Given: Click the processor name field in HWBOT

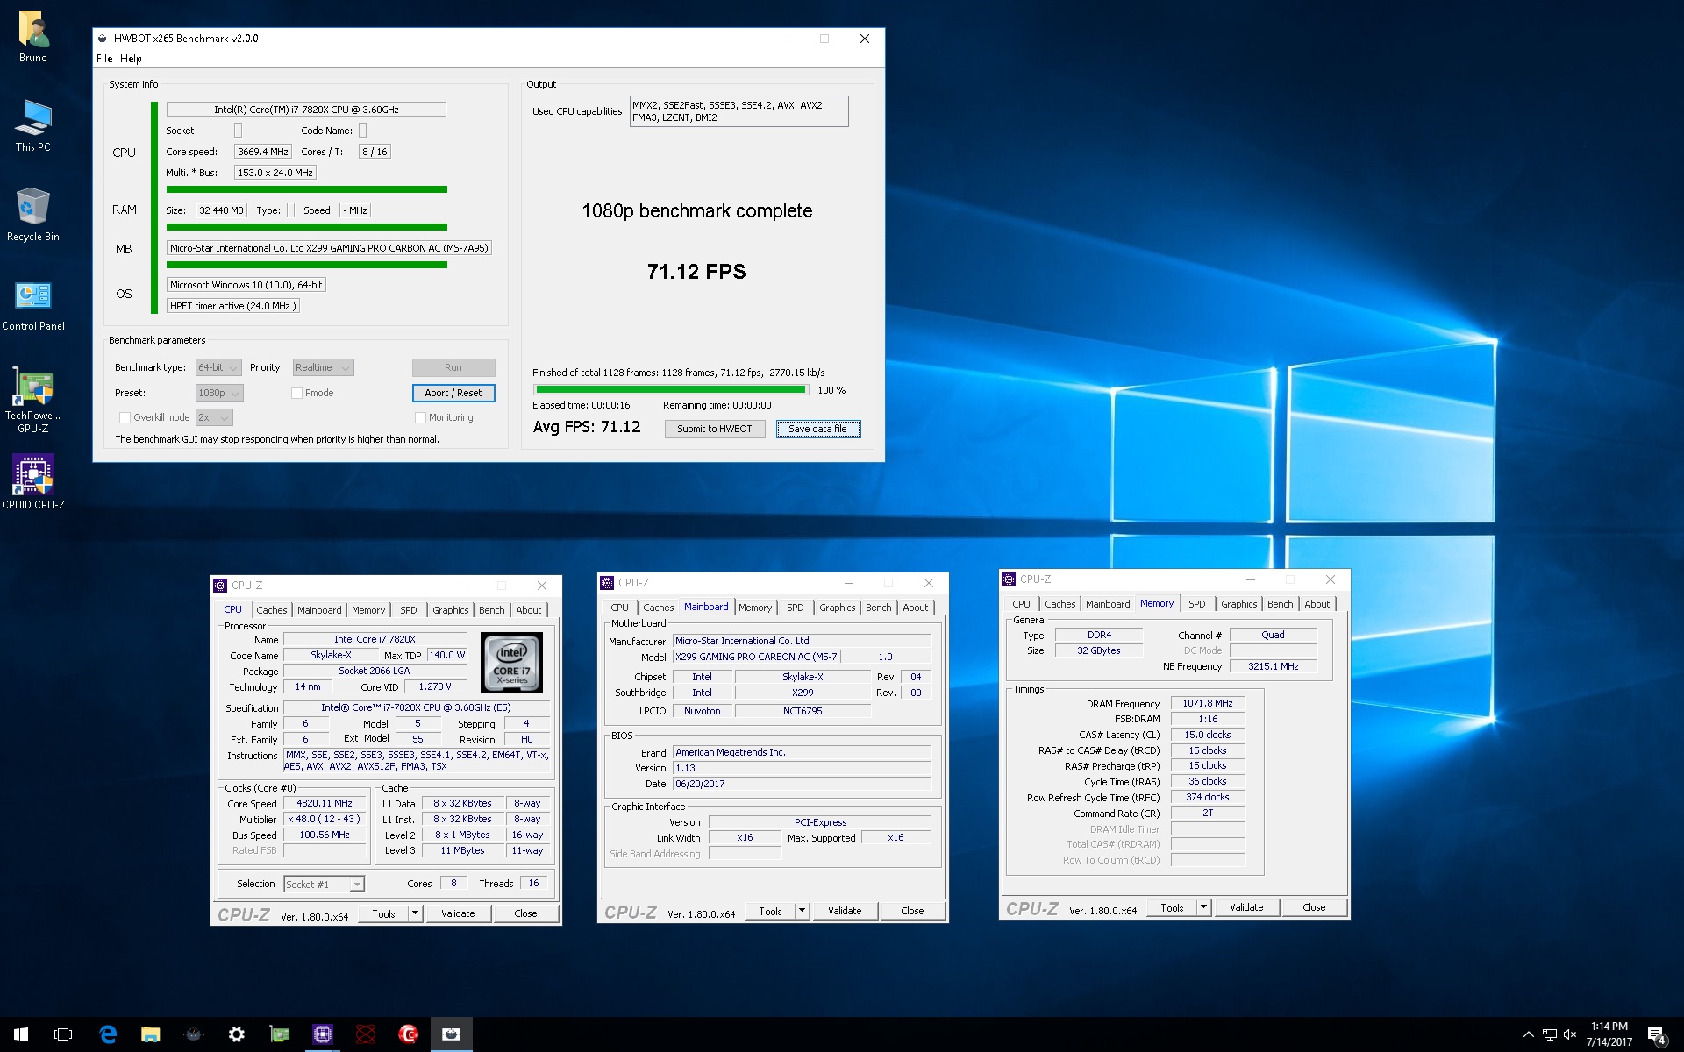Looking at the screenshot, I should [306, 110].
